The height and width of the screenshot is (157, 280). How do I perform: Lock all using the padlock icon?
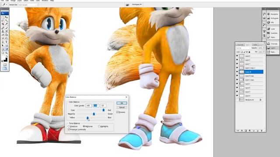pos(249,52)
